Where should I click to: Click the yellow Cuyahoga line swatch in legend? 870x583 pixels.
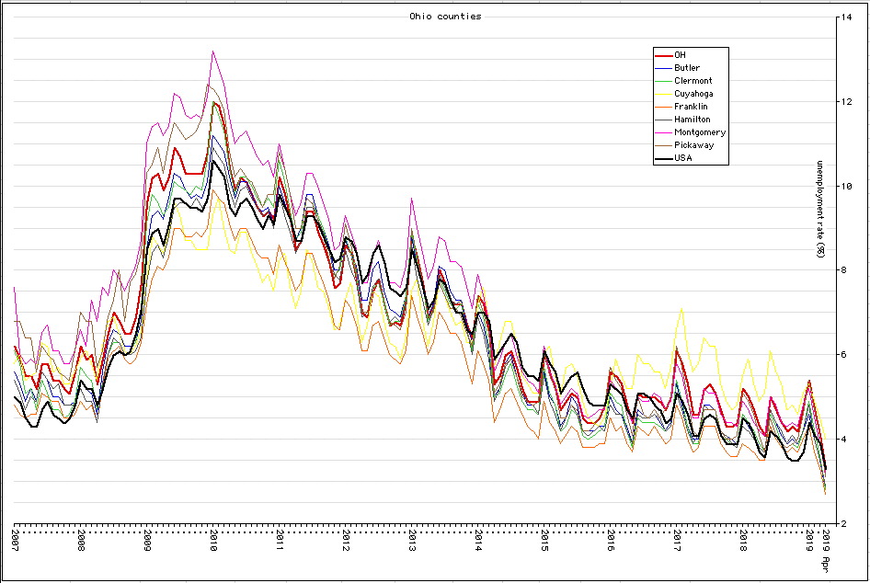(x=664, y=95)
